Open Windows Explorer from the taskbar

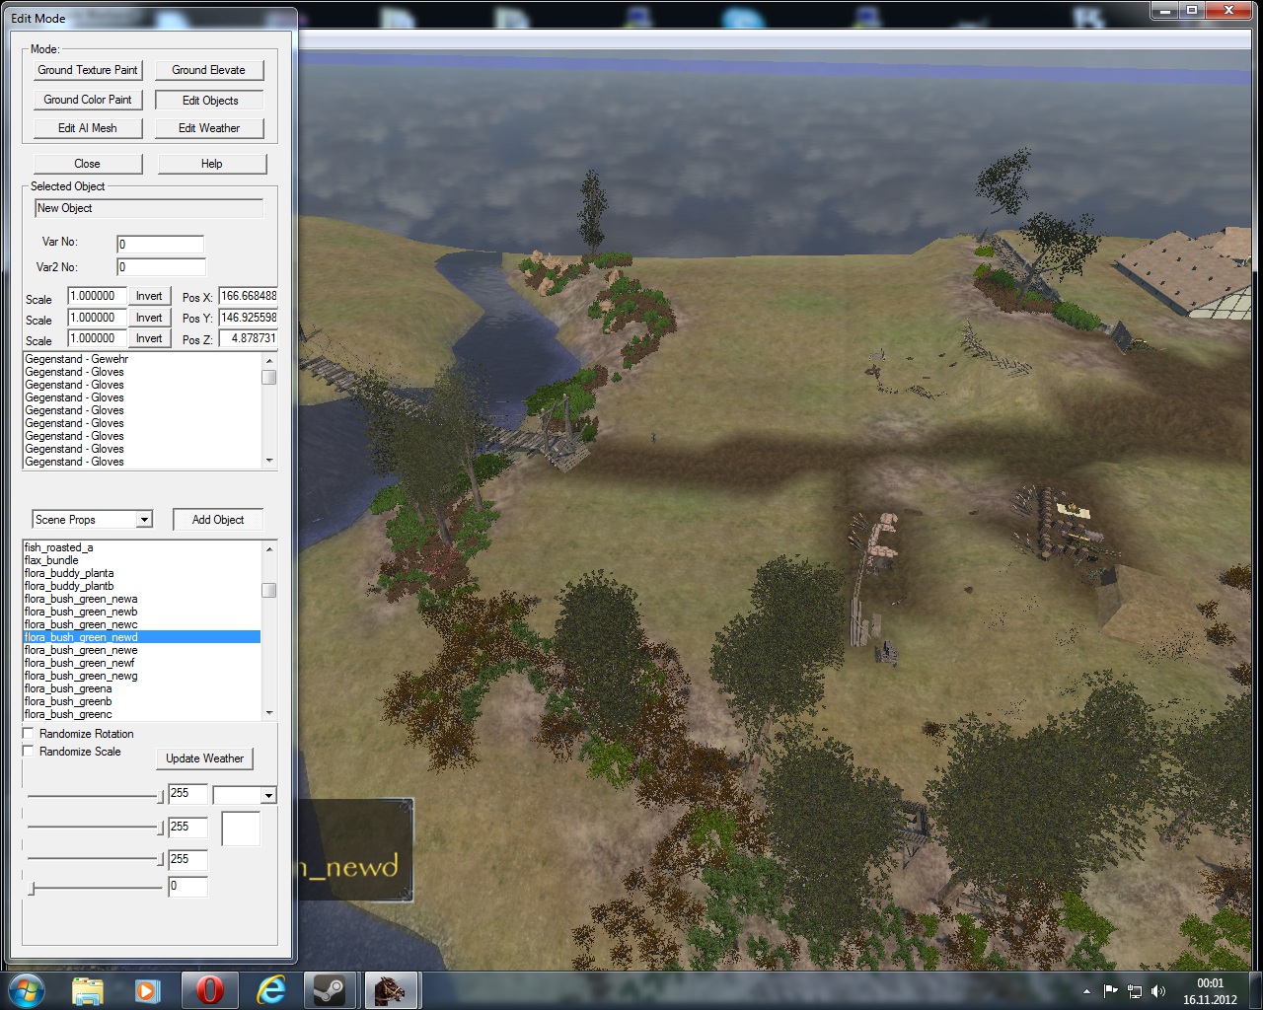pos(88,989)
